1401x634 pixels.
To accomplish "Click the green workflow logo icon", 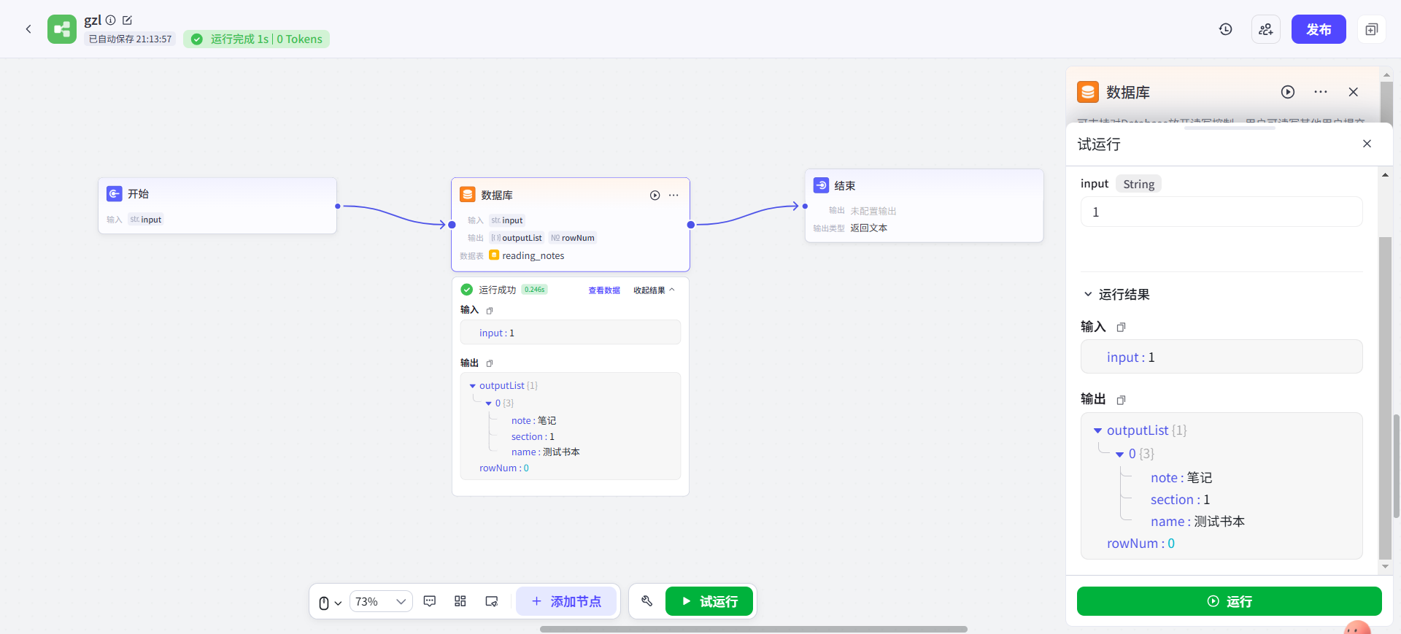I will [62, 29].
